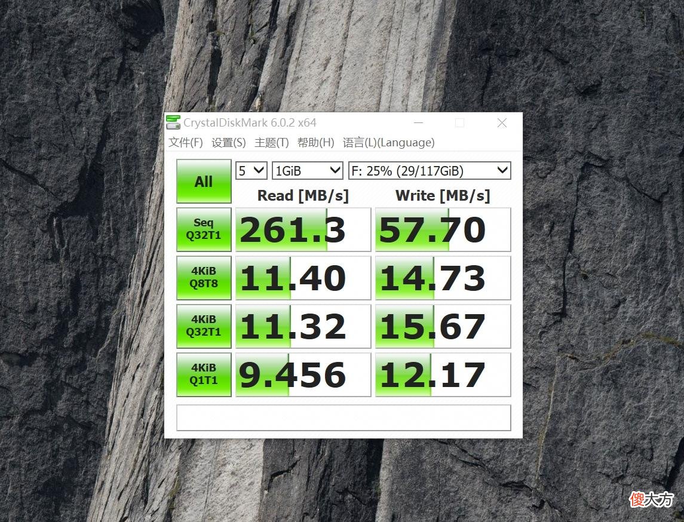This screenshot has width=684, height=522.
Task: Click the CrystalDiskMark app icon in title bar
Action: pyautogui.click(x=173, y=122)
